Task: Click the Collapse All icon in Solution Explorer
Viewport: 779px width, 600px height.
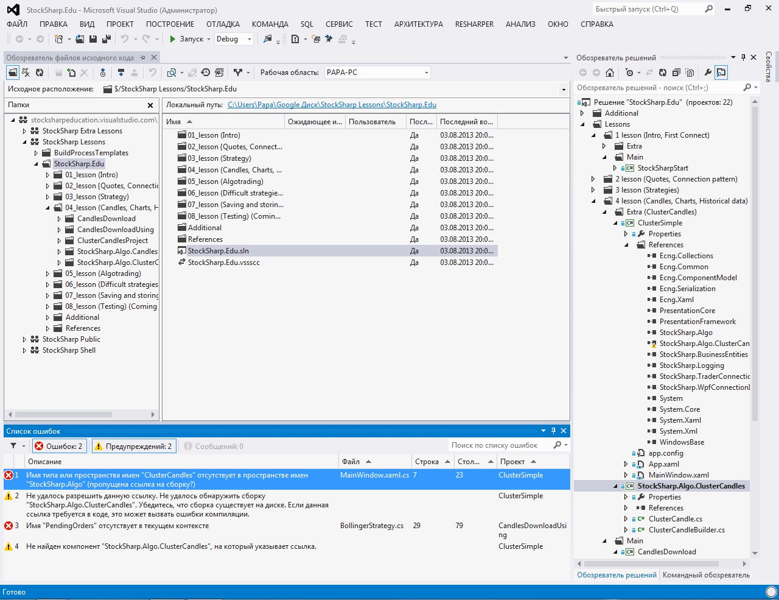Action: point(676,72)
